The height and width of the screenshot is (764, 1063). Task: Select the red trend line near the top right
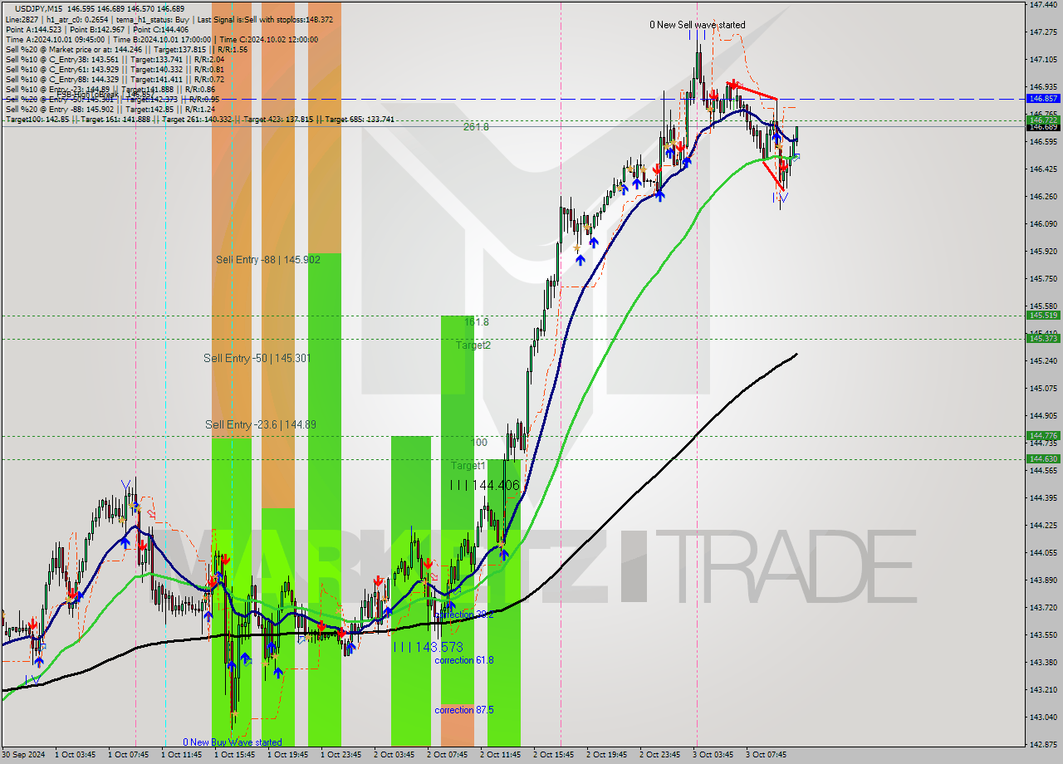coord(752,91)
